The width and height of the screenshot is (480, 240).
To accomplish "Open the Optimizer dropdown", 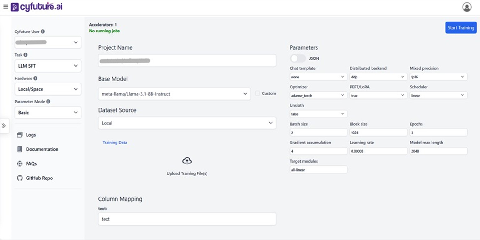I will click(318, 96).
